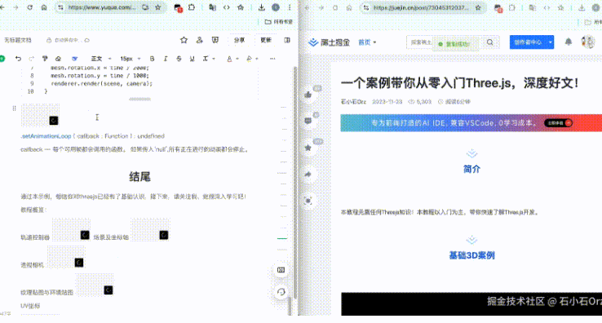Open Juejin notification bell
Viewport: 602px width, 323px height.
tap(569, 42)
